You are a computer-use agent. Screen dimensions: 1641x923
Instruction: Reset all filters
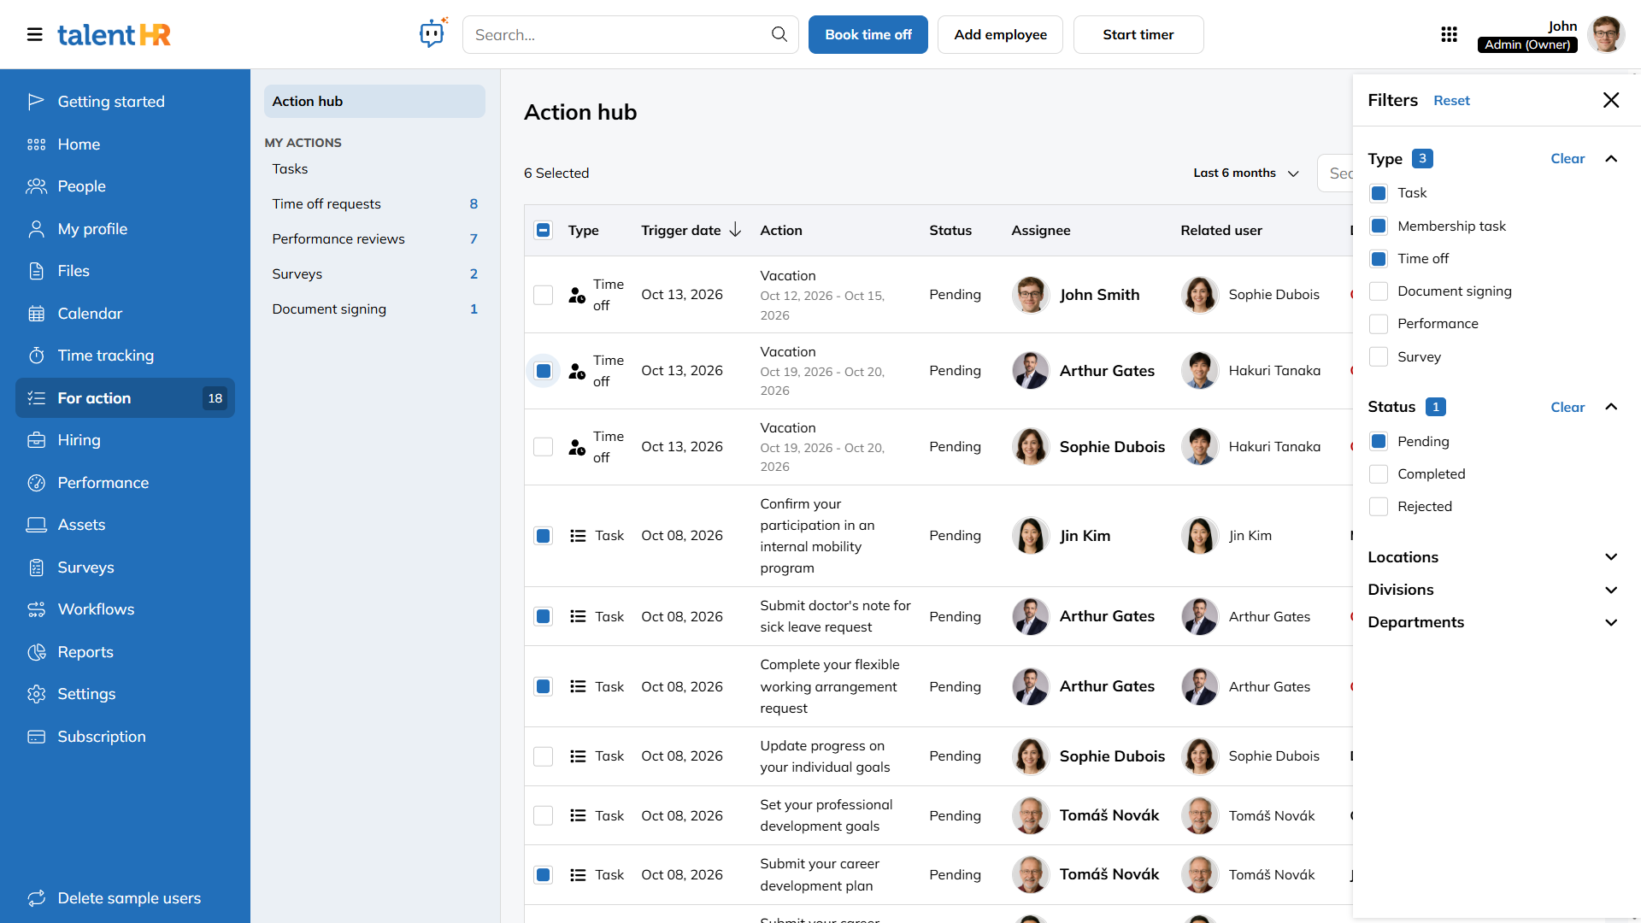(1451, 100)
